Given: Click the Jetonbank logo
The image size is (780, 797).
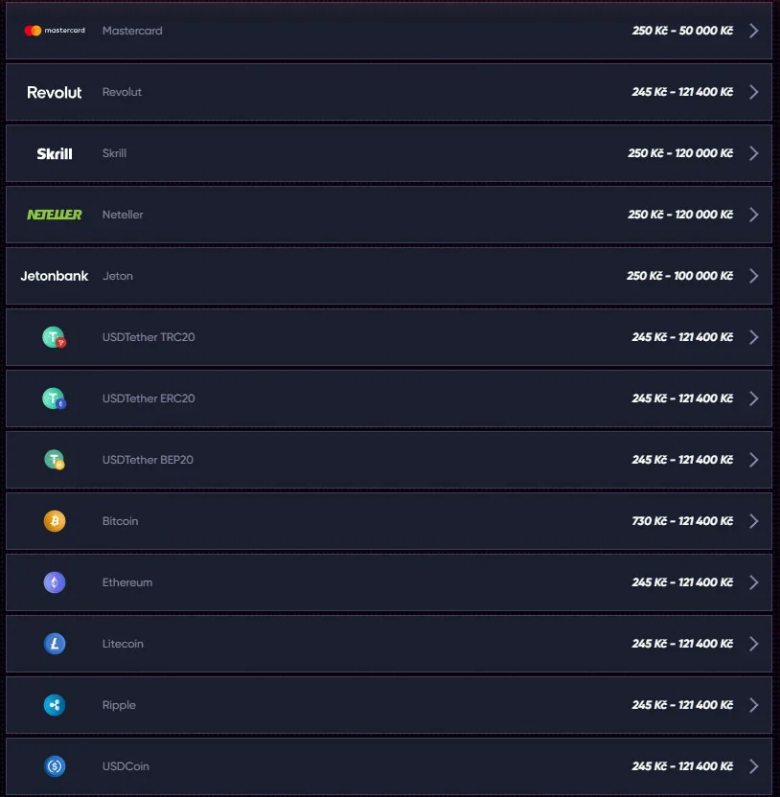Looking at the screenshot, I should click(55, 276).
